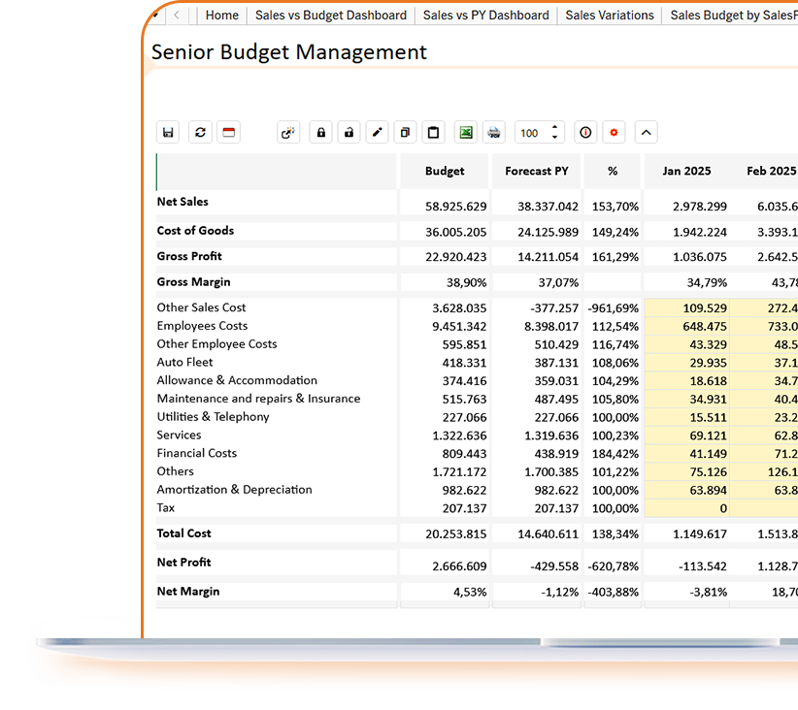Click the Jan 2025 column header
The image size is (798, 710).
686,171
